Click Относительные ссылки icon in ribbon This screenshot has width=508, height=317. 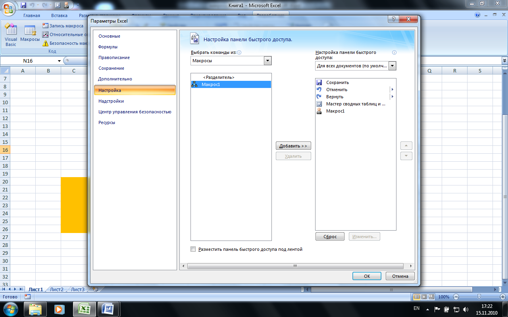(45, 34)
